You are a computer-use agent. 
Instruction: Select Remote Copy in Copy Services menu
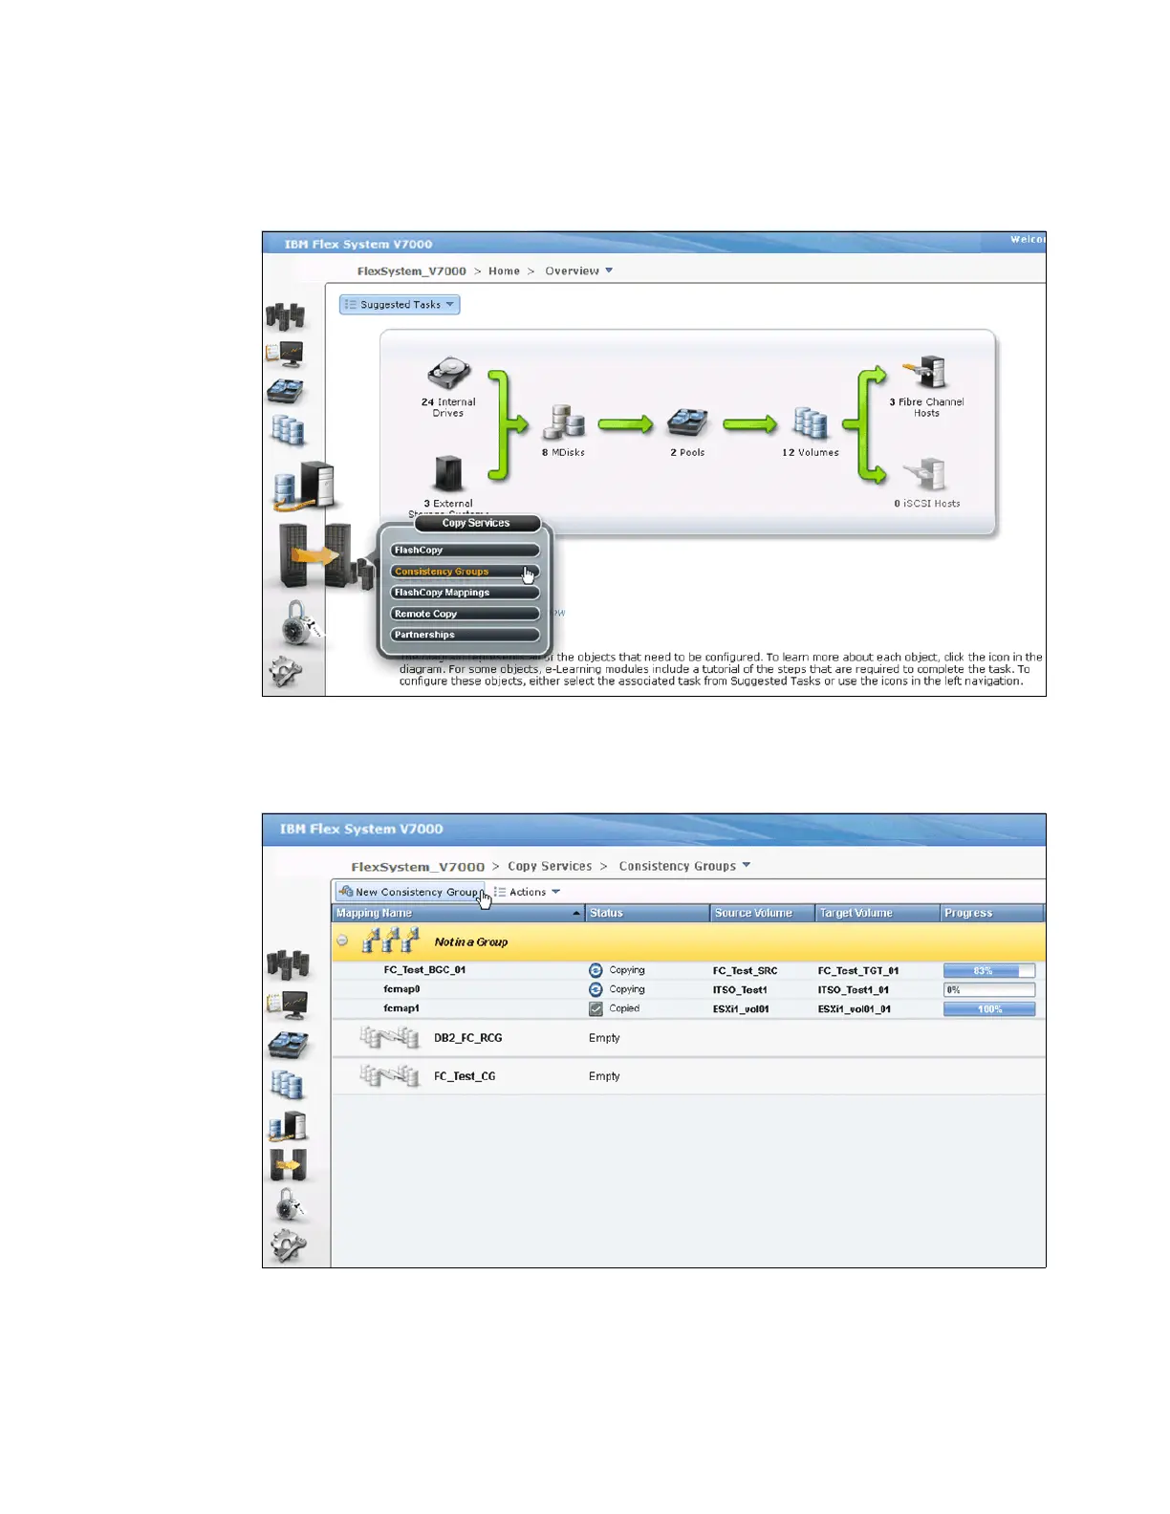pos(465,614)
